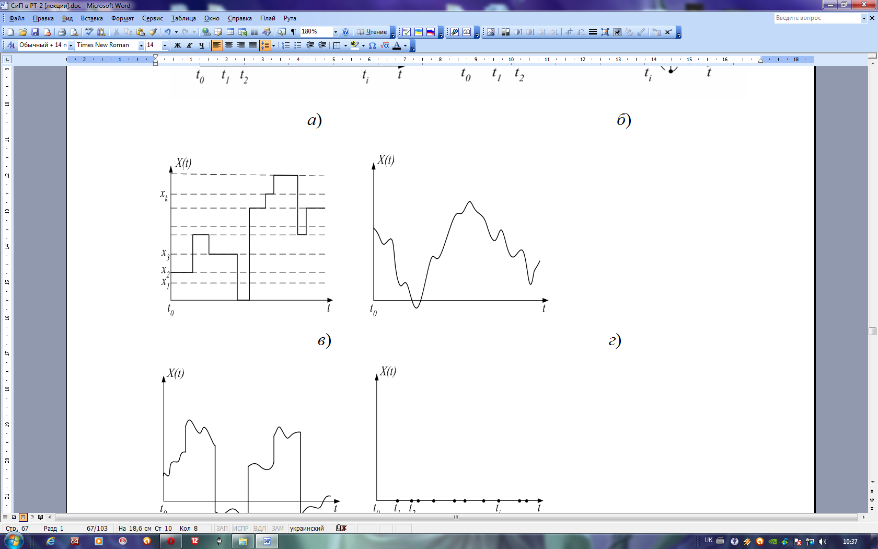Toggle bulleted list
The width and height of the screenshot is (878, 549).
point(298,45)
